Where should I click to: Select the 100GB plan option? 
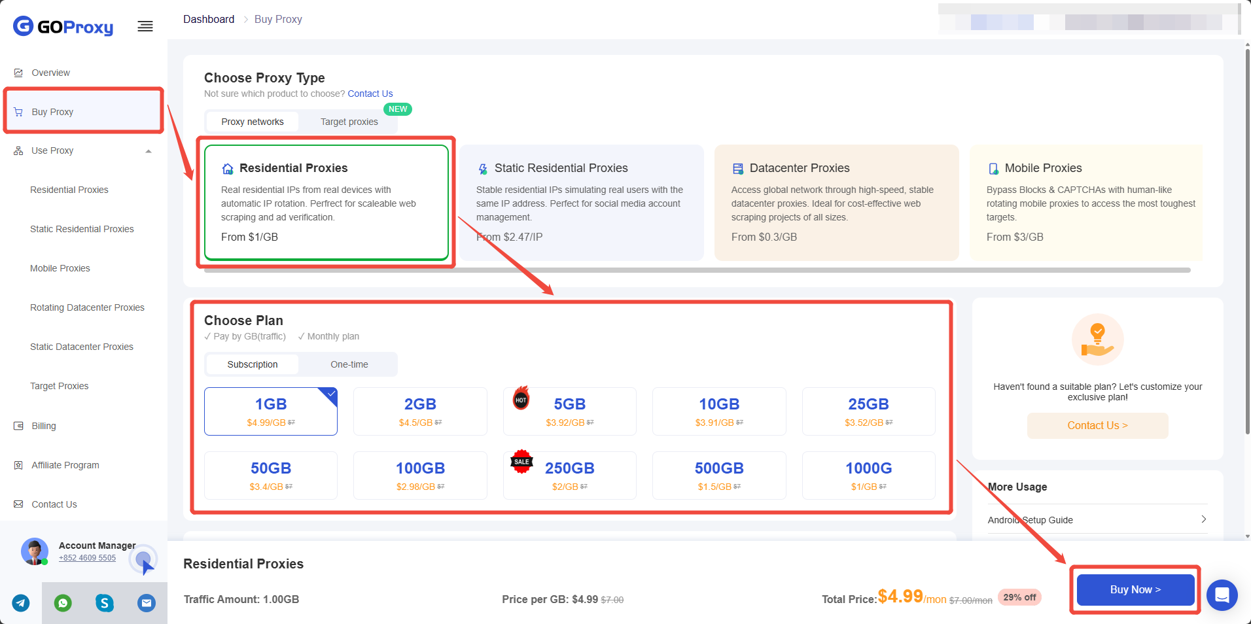[x=420, y=476]
